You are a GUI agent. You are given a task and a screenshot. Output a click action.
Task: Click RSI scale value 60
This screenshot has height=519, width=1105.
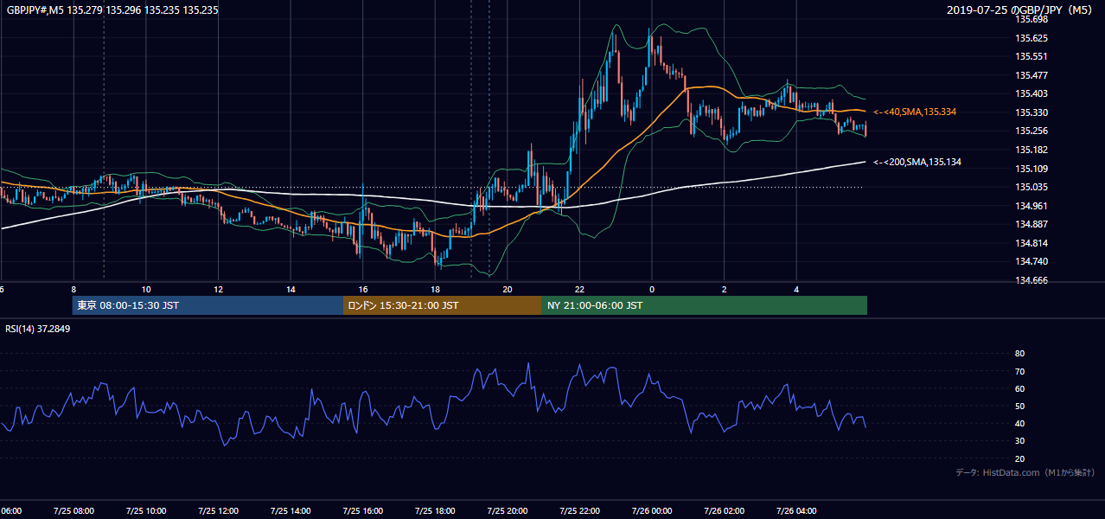coord(1019,389)
